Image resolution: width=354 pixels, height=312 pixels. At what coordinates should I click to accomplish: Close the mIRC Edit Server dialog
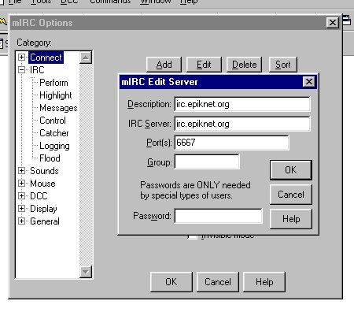(x=309, y=82)
